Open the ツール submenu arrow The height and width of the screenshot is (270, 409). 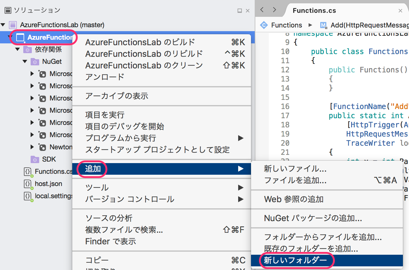tap(241, 188)
